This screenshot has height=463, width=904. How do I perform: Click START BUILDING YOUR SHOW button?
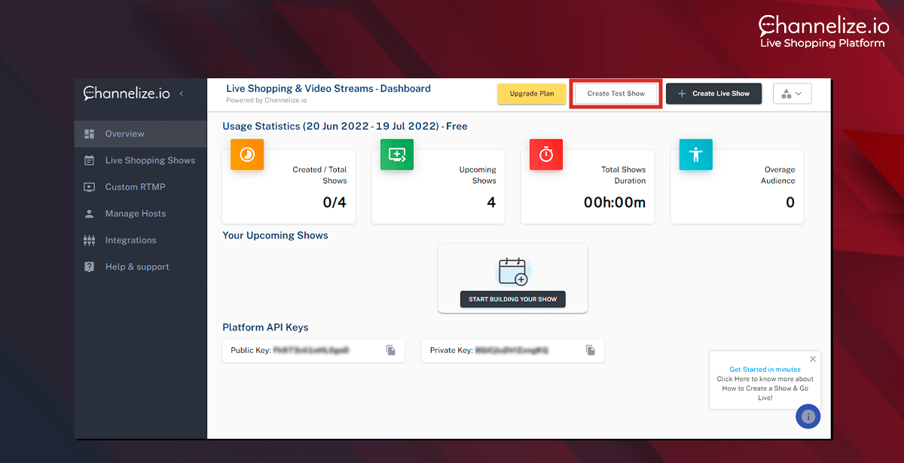[x=512, y=299]
